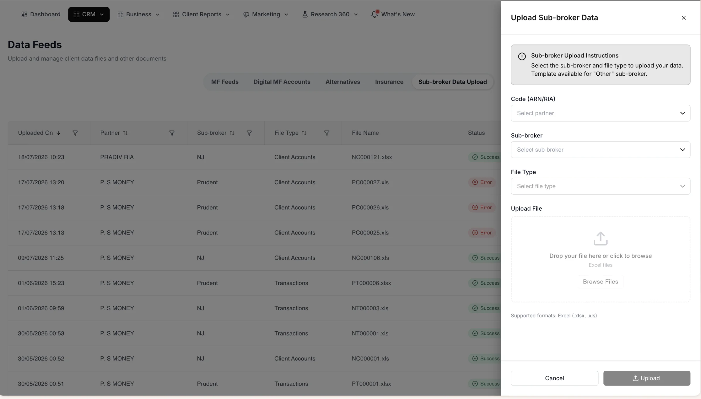Open the Partner column filter icon
Viewport: 701px width, 399px height.
[172, 133]
